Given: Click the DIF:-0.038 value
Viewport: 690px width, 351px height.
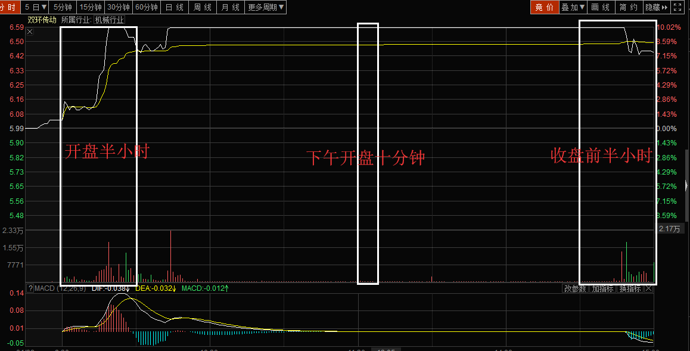Looking at the screenshot, I should click(110, 288).
